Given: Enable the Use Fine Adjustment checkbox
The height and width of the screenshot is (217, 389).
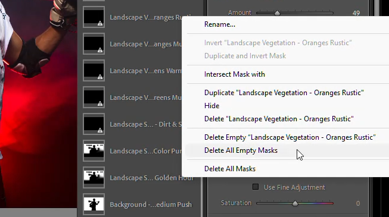Looking at the screenshot, I should tap(256, 187).
